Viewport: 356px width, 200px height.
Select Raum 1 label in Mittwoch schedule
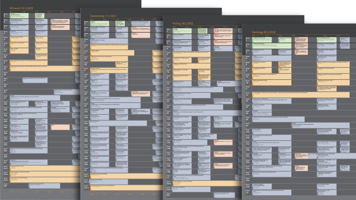5,16
